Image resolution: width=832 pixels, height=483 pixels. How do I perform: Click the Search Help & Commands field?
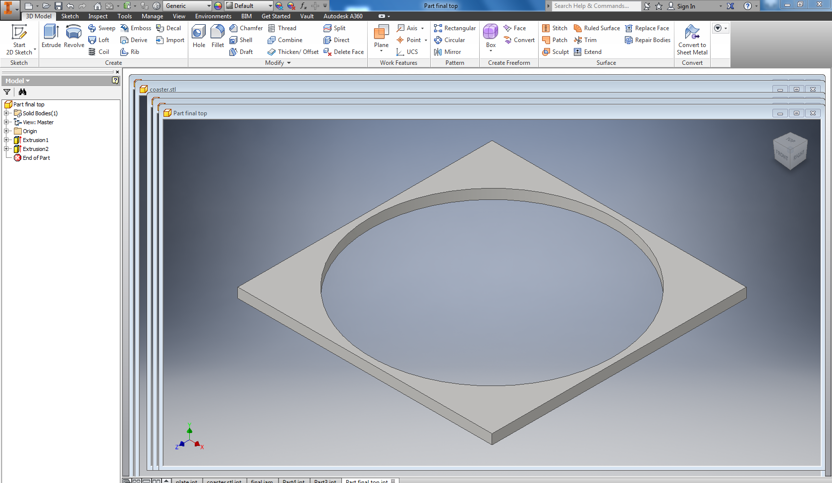pyautogui.click(x=596, y=6)
